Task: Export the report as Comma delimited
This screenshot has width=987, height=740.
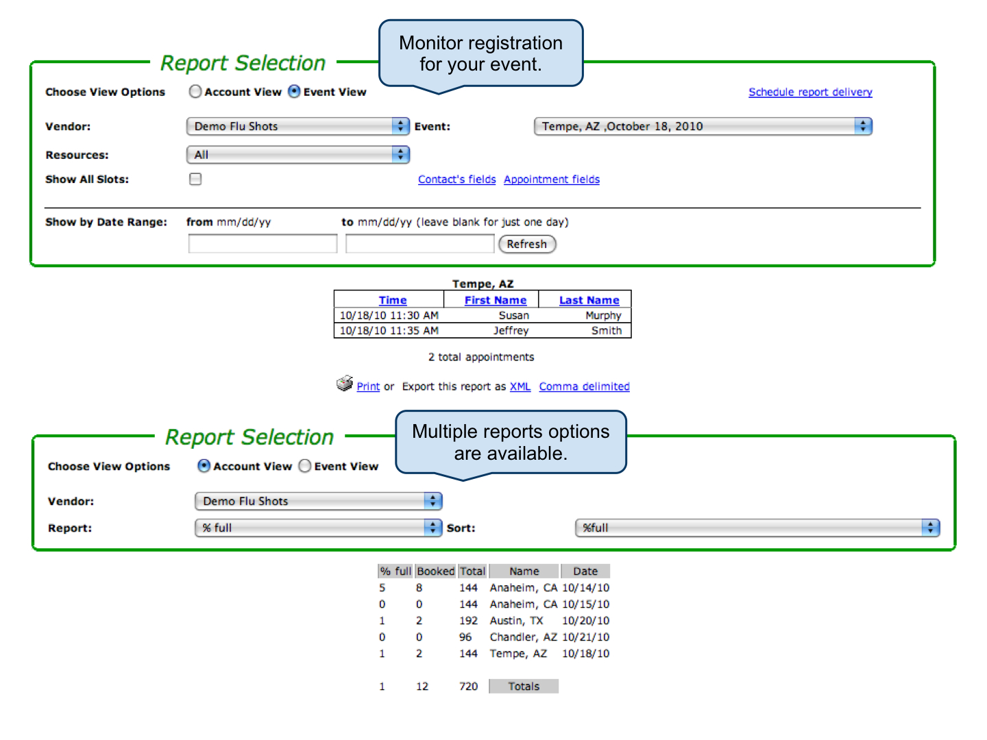Action: coord(585,386)
